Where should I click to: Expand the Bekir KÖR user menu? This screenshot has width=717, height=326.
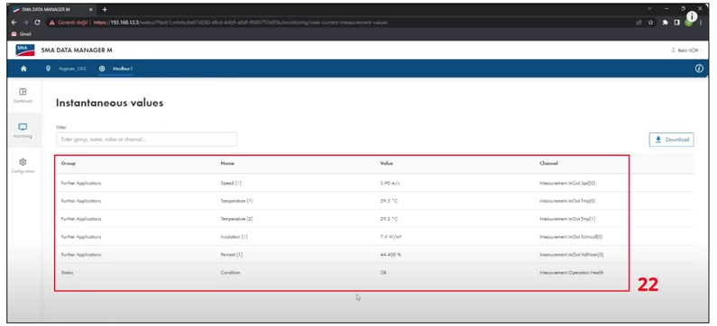pyautogui.click(x=687, y=50)
